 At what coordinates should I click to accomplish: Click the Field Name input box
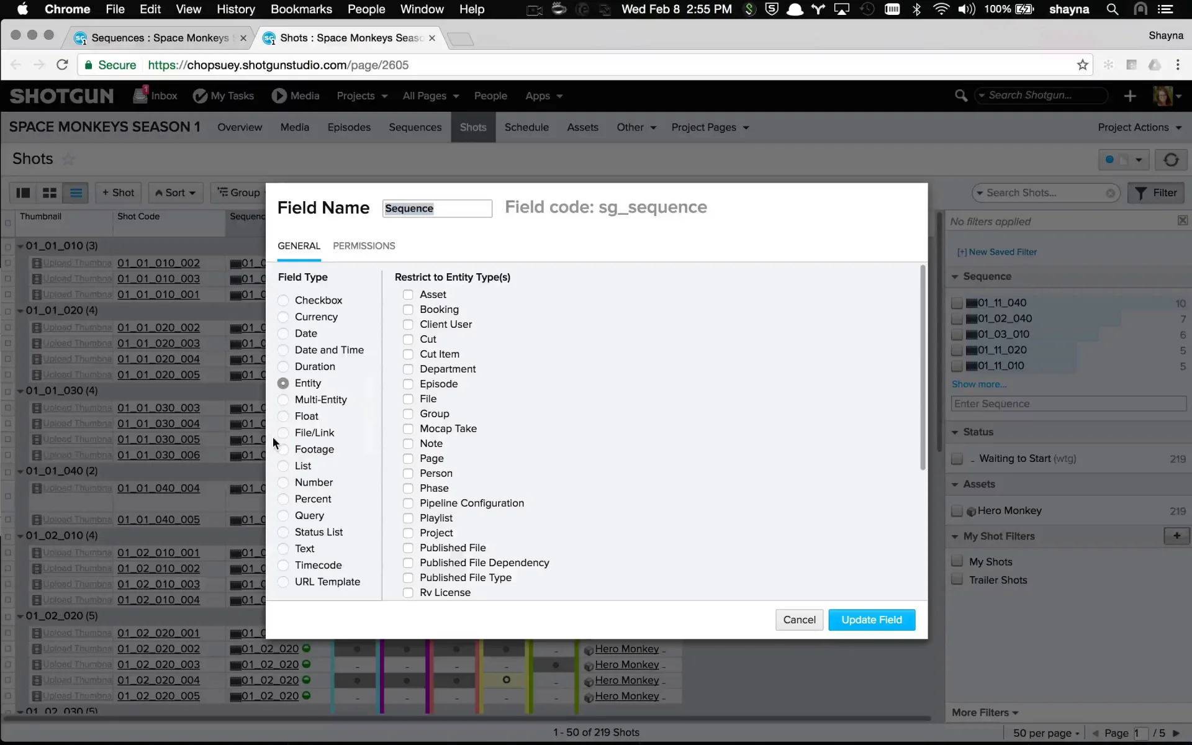(x=437, y=209)
